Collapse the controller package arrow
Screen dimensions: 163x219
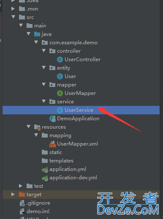44,51
